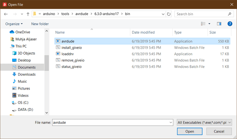This screenshot has width=237, height=139.
Task: Navigate to 6.3.0-arduino17 in breadcrumb
Action: (x=106, y=14)
